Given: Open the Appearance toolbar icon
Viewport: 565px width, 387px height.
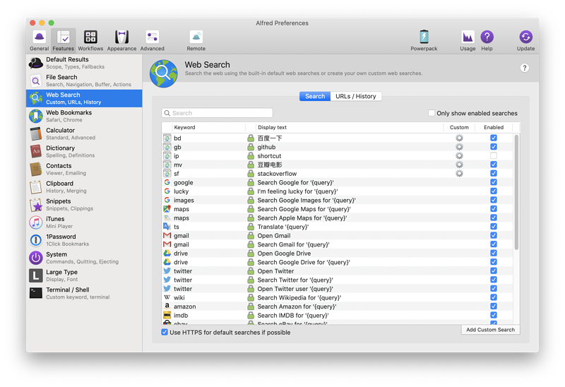Looking at the screenshot, I should [x=121, y=40].
